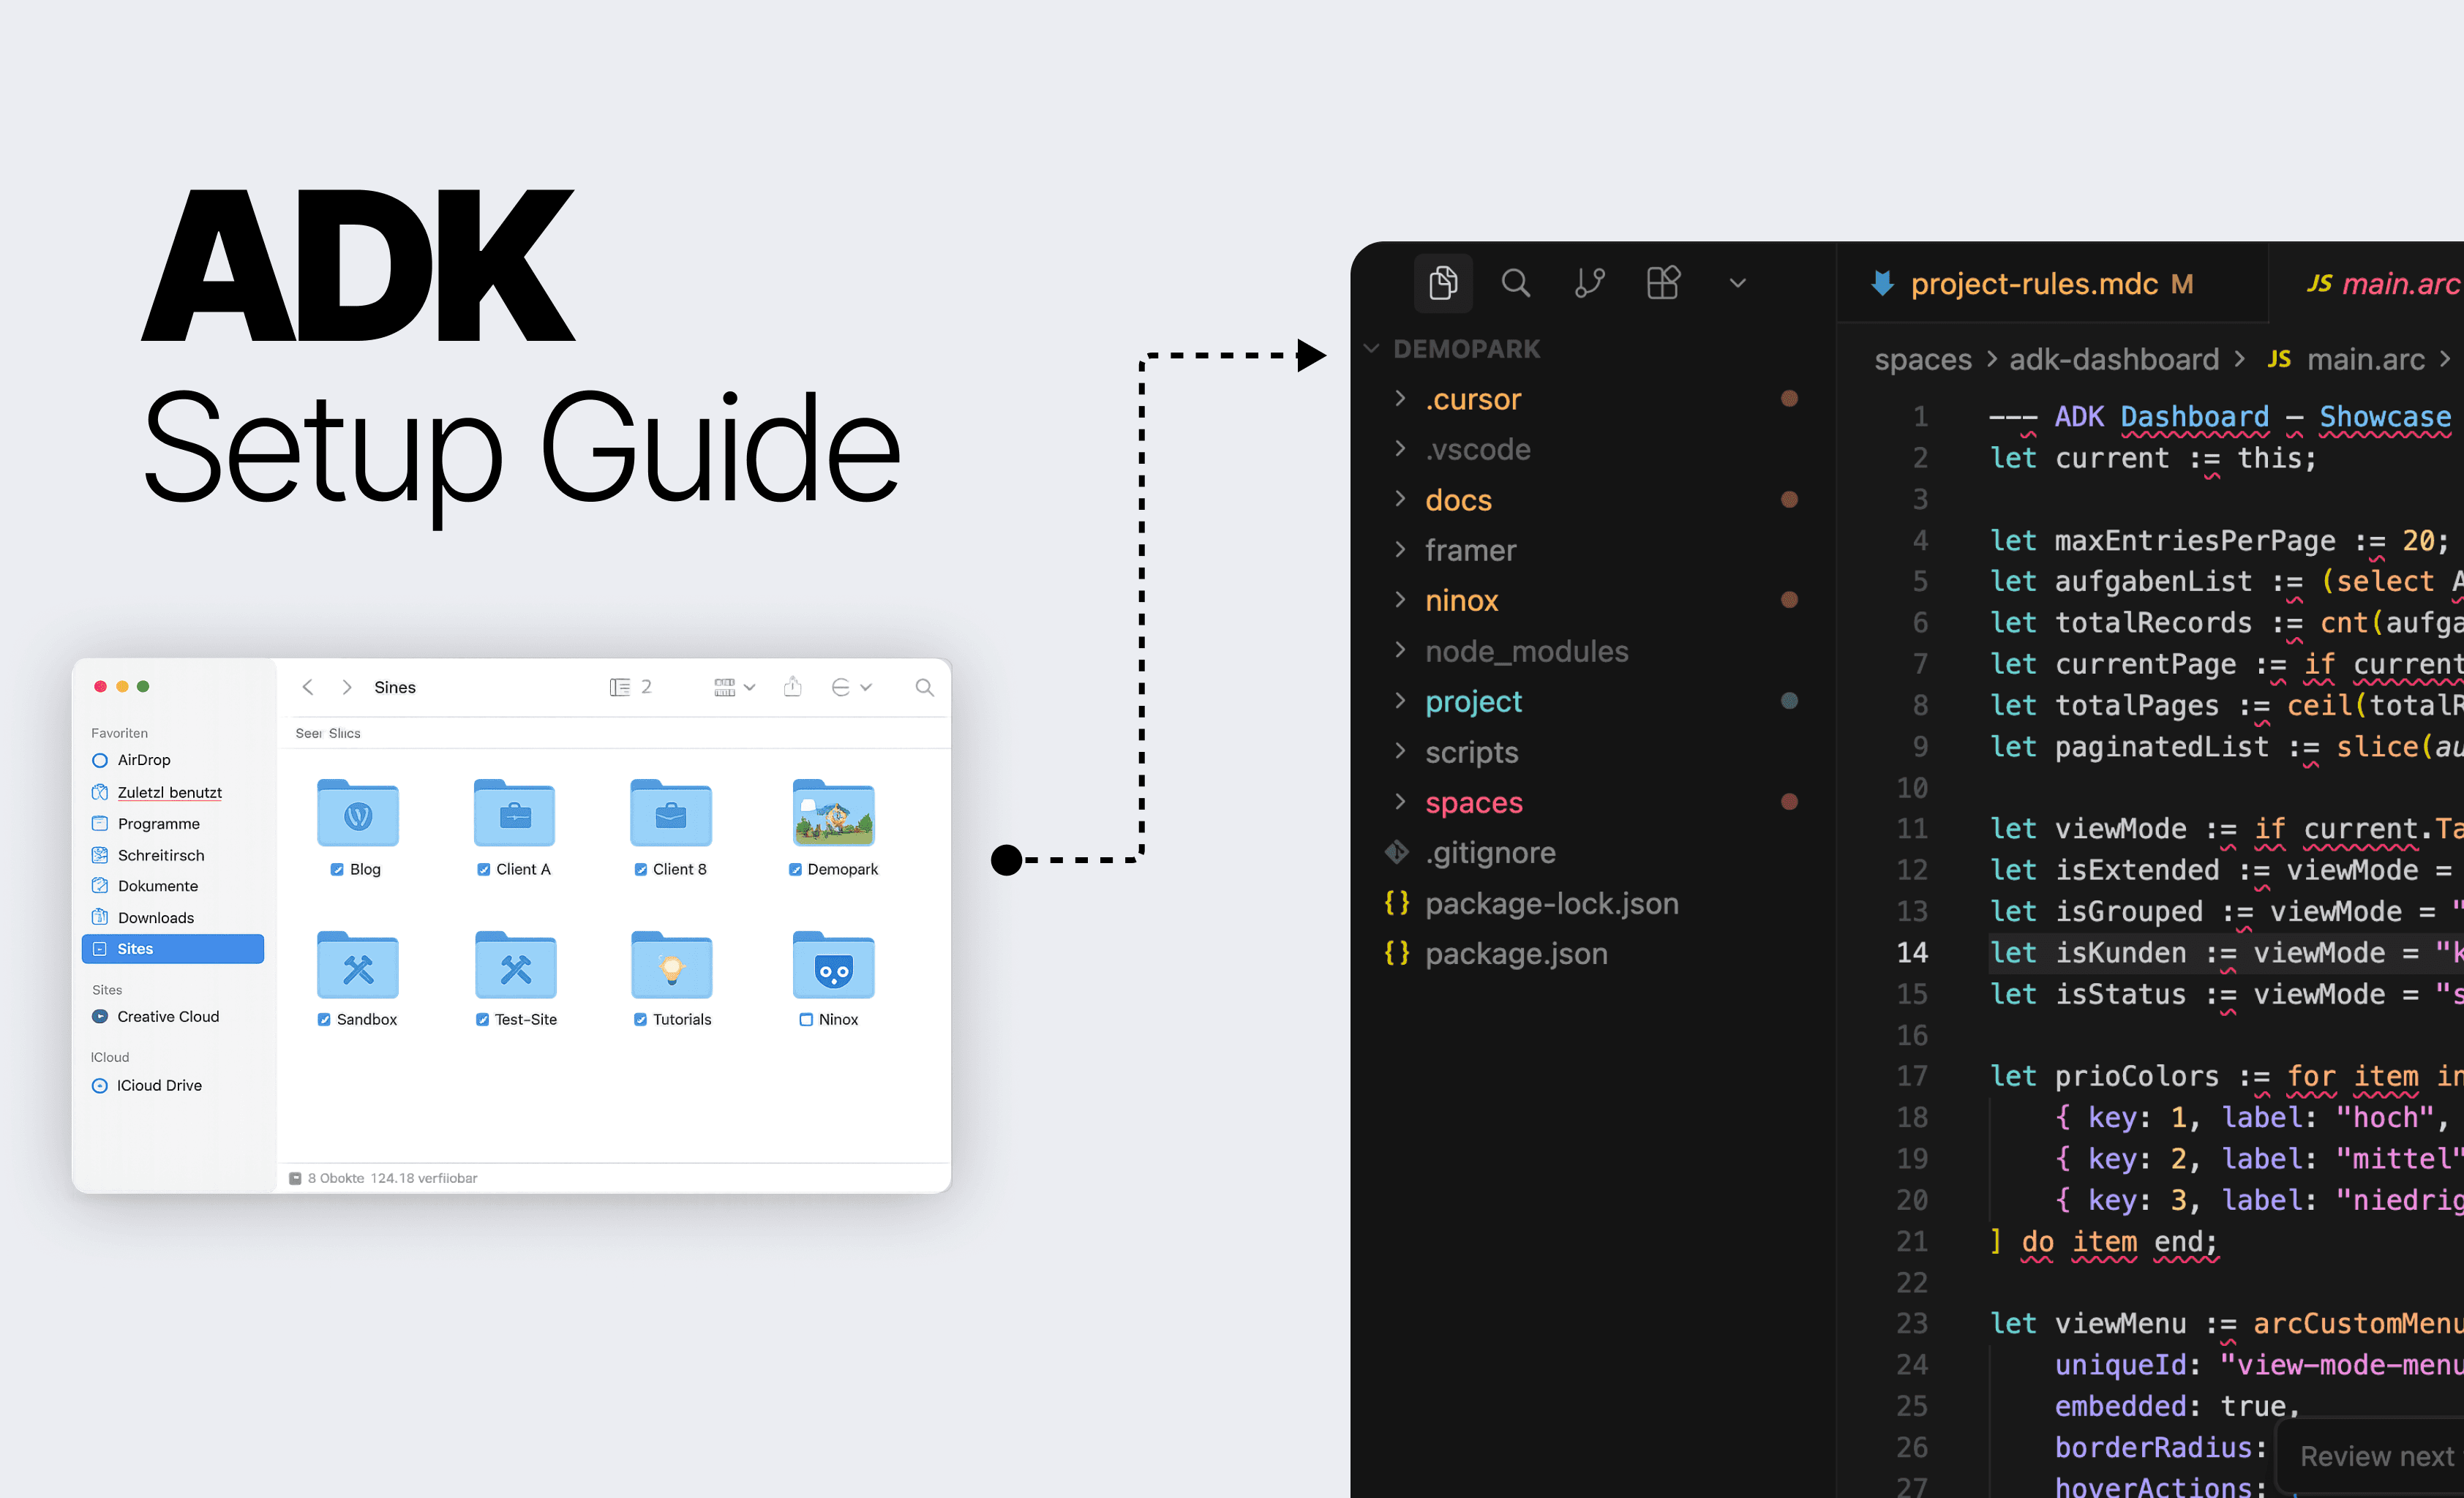Open the Extensions icon in activity bar

click(x=1663, y=283)
